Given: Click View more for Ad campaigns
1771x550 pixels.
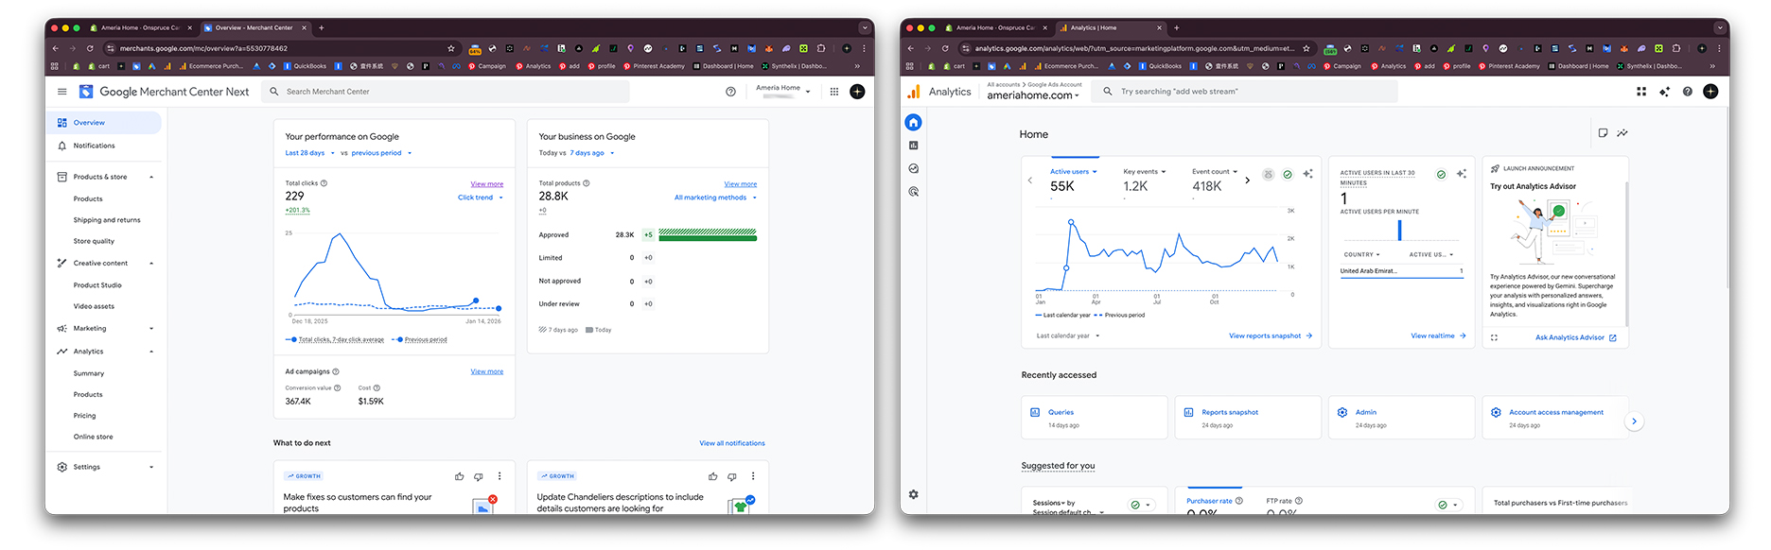Looking at the screenshot, I should pos(487,371).
